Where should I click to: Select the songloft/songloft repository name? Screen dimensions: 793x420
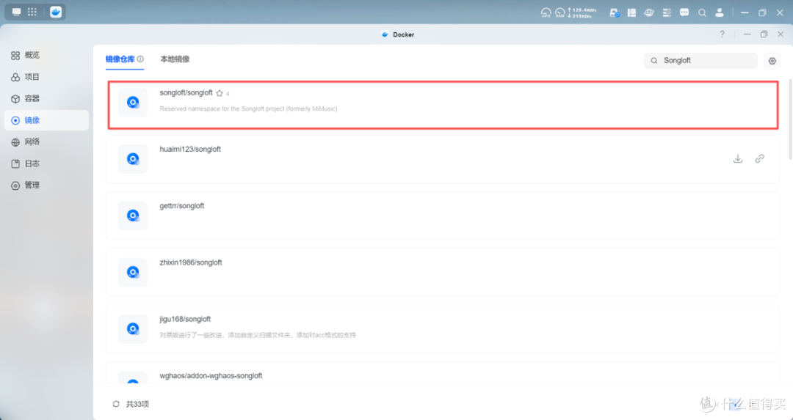[x=186, y=93]
